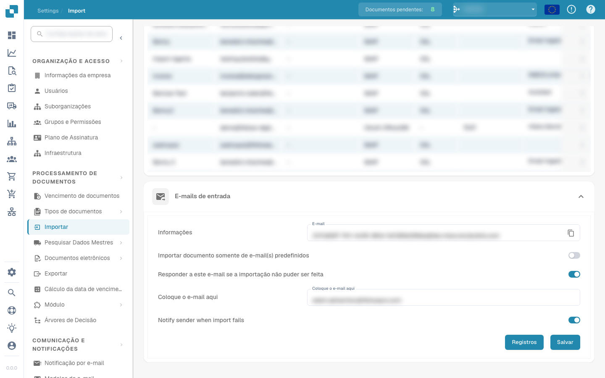Expand Tipos de documentos submenu
This screenshot has width=605, height=378.
point(121,212)
